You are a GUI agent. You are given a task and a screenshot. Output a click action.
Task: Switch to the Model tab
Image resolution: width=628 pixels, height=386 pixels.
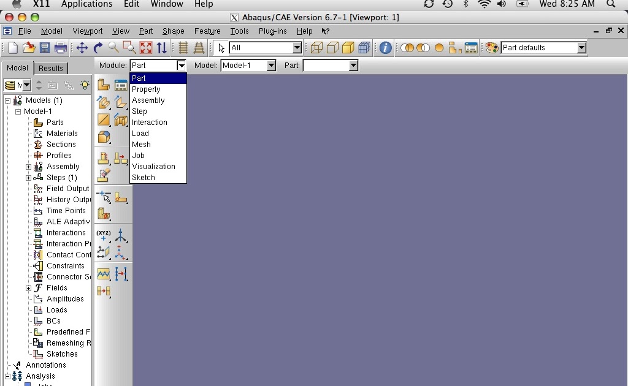pyautogui.click(x=17, y=68)
